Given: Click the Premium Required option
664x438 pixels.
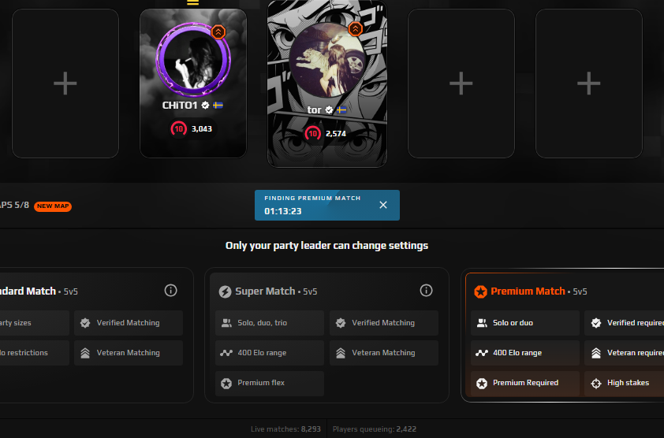Looking at the screenshot, I should 525,383.
